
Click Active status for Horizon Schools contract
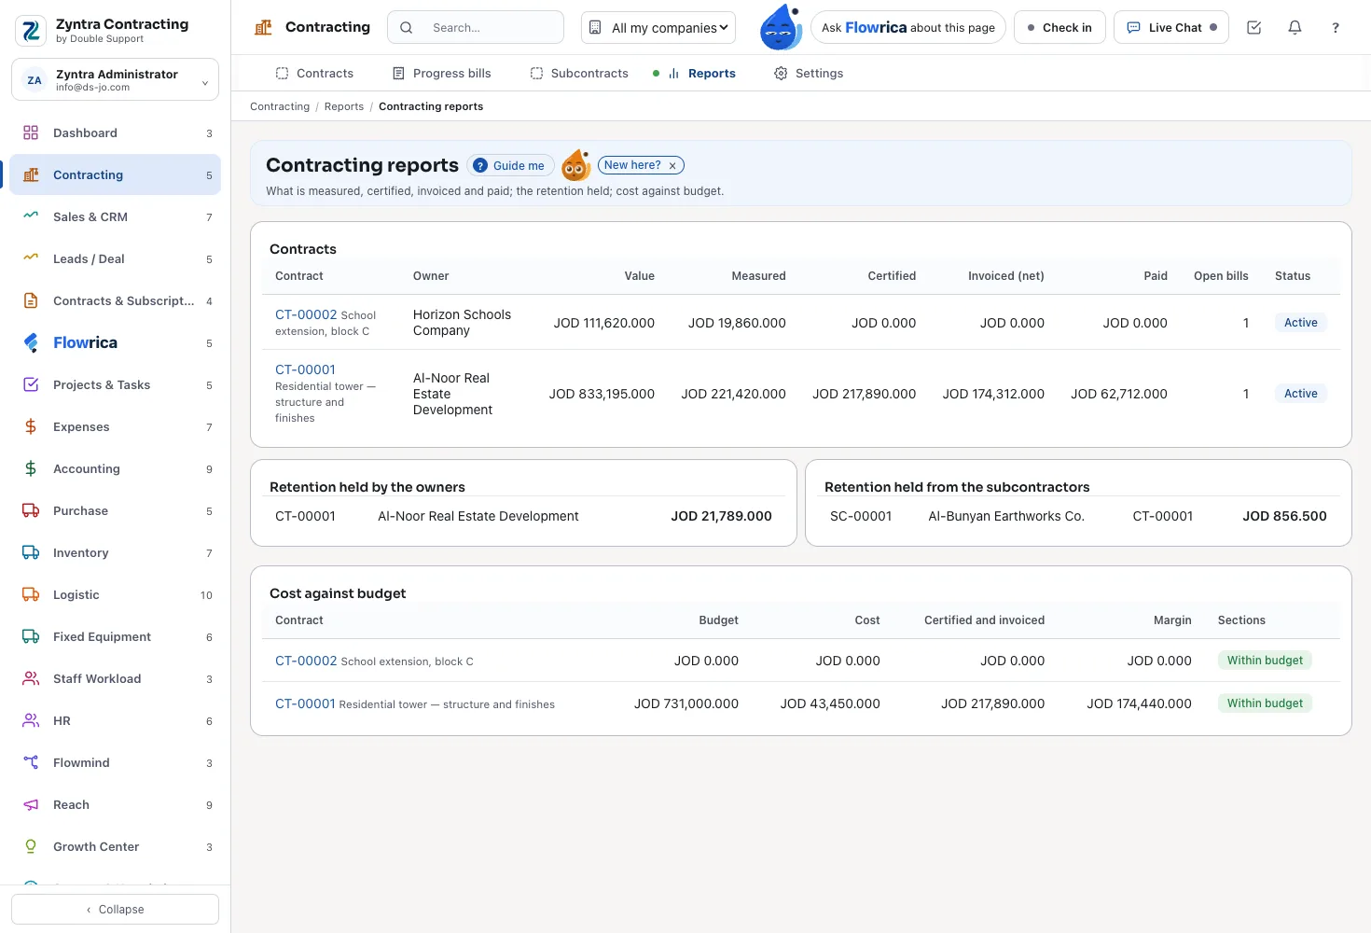(x=1300, y=323)
